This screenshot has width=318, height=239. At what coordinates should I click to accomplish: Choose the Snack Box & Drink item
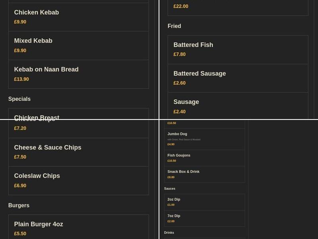pyautogui.click(x=183, y=171)
